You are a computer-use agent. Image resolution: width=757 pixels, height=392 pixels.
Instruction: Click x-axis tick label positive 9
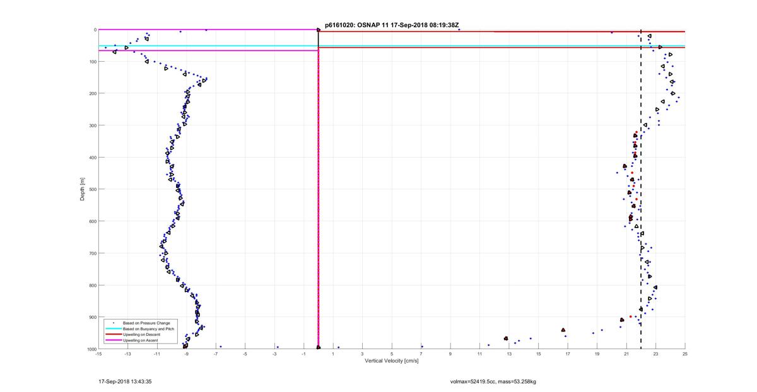(x=450, y=354)
